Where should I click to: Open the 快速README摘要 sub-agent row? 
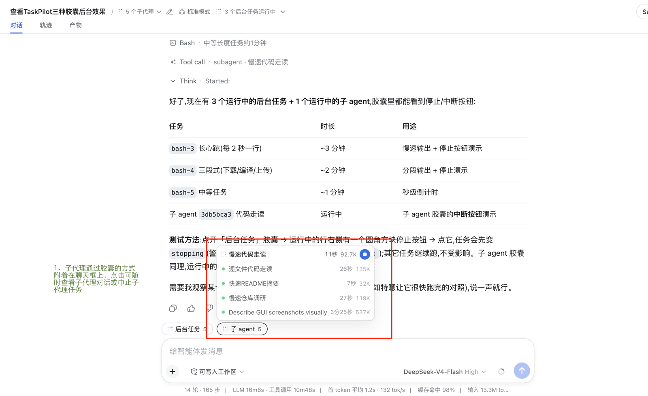(x=296, y=284)
